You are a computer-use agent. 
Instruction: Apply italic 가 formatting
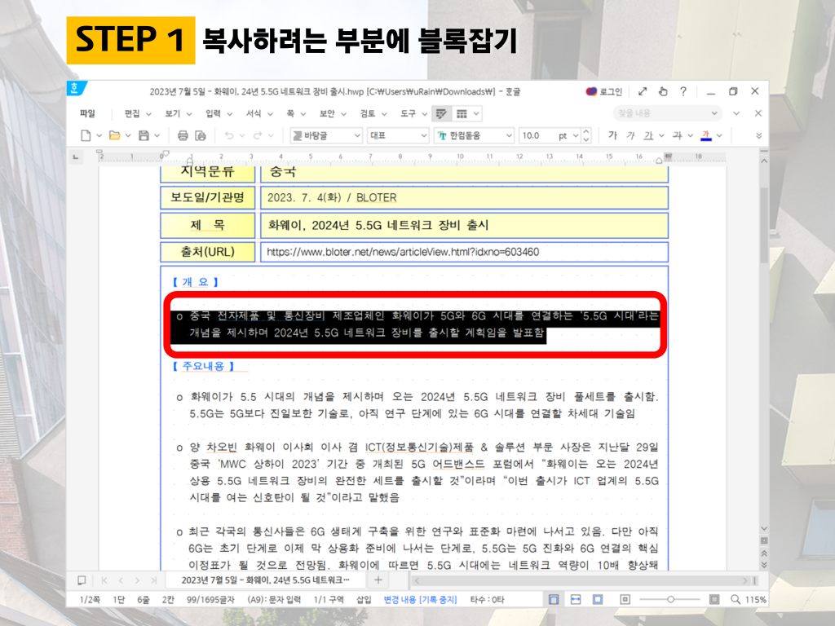(x=630, y=135)
